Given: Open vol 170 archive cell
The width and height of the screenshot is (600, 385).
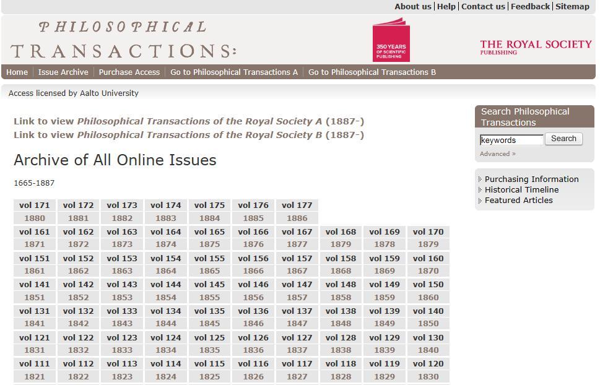Looking at the screenshot, I should click(428, 232).
